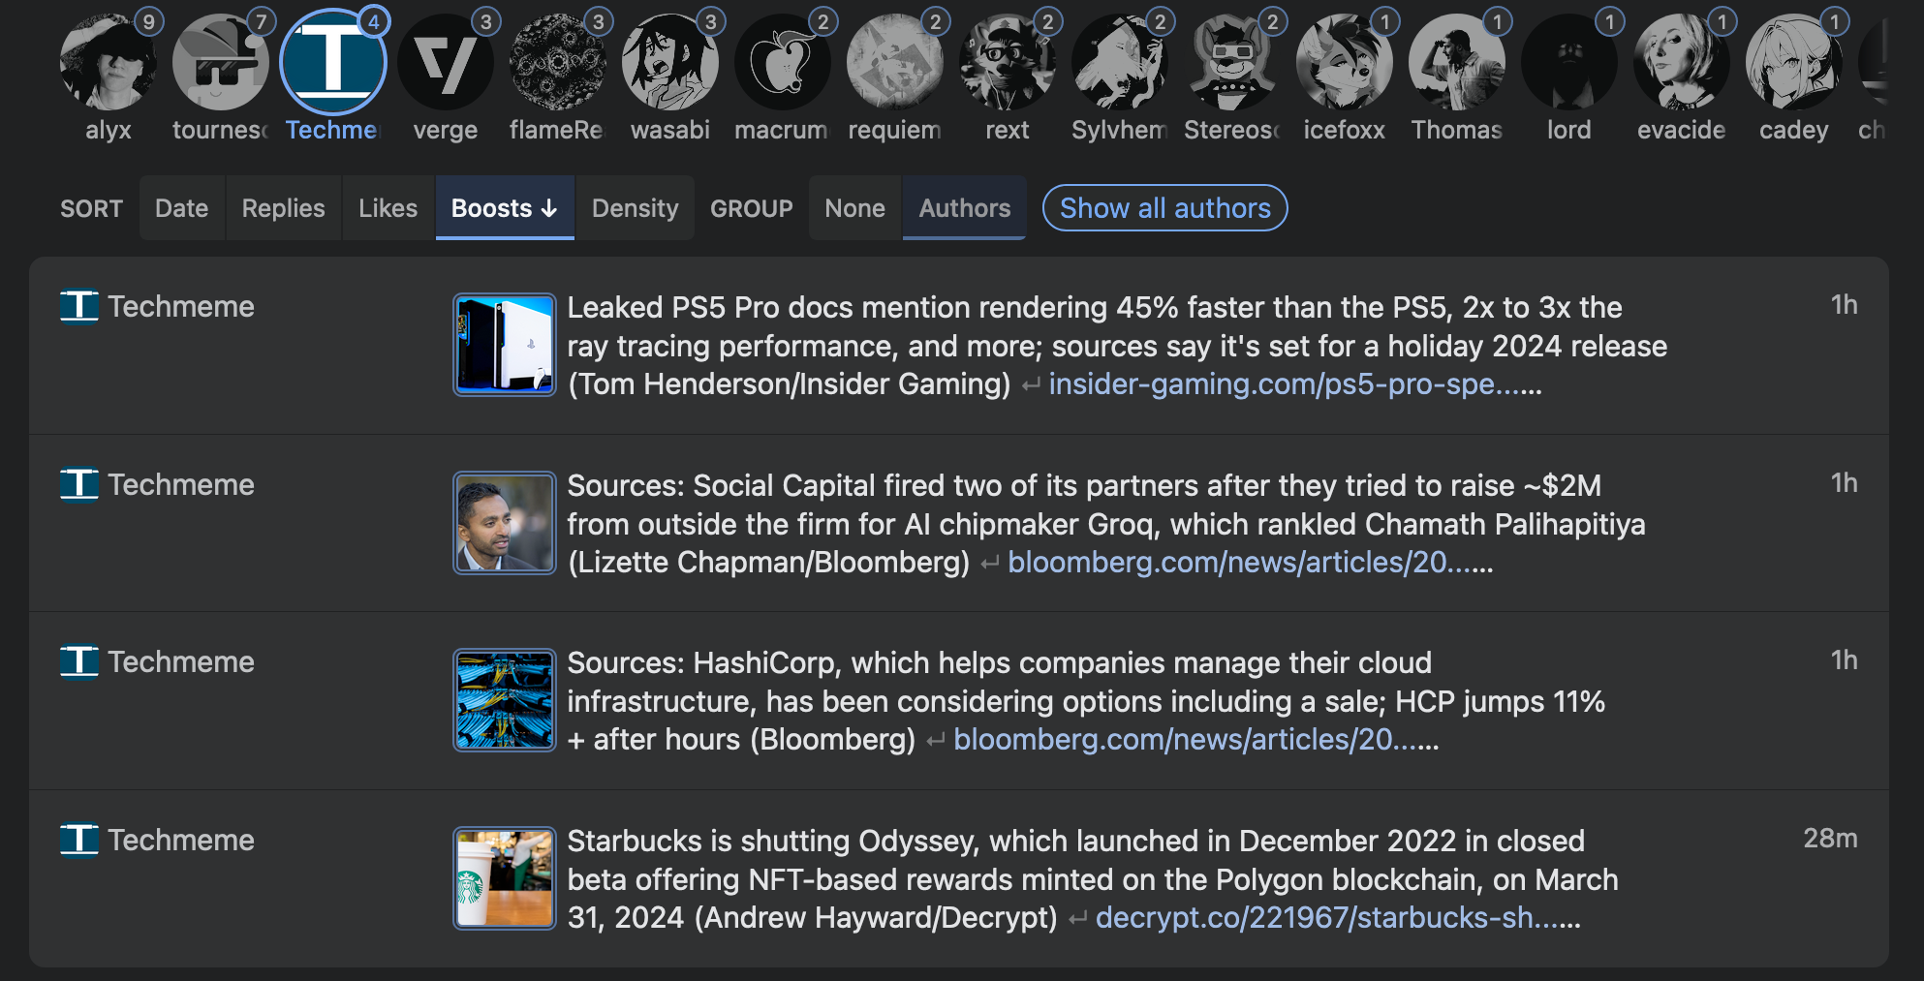Sort posts by Replies

pos(284,208)
